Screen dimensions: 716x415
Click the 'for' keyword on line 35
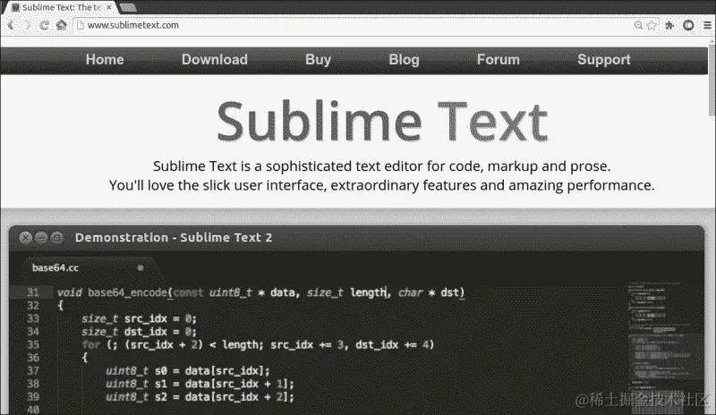click(x=91, y=344)
